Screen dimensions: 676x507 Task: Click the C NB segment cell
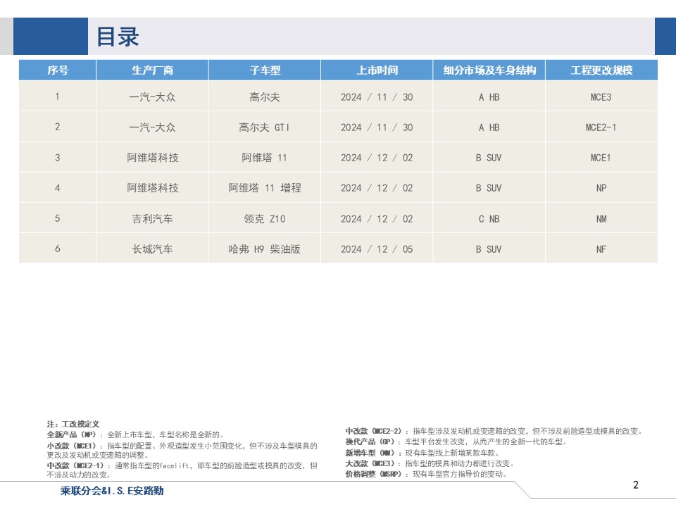[489, 218]
